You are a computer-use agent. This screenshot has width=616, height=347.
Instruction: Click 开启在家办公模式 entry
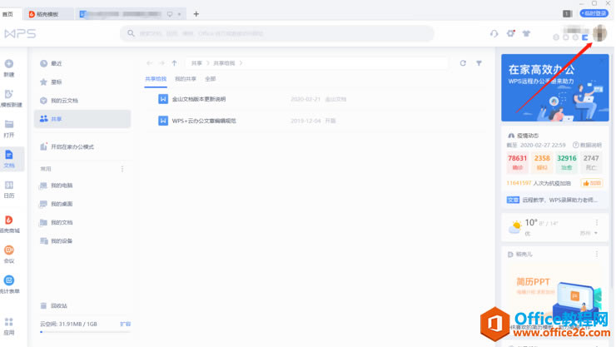coord(72,146)
